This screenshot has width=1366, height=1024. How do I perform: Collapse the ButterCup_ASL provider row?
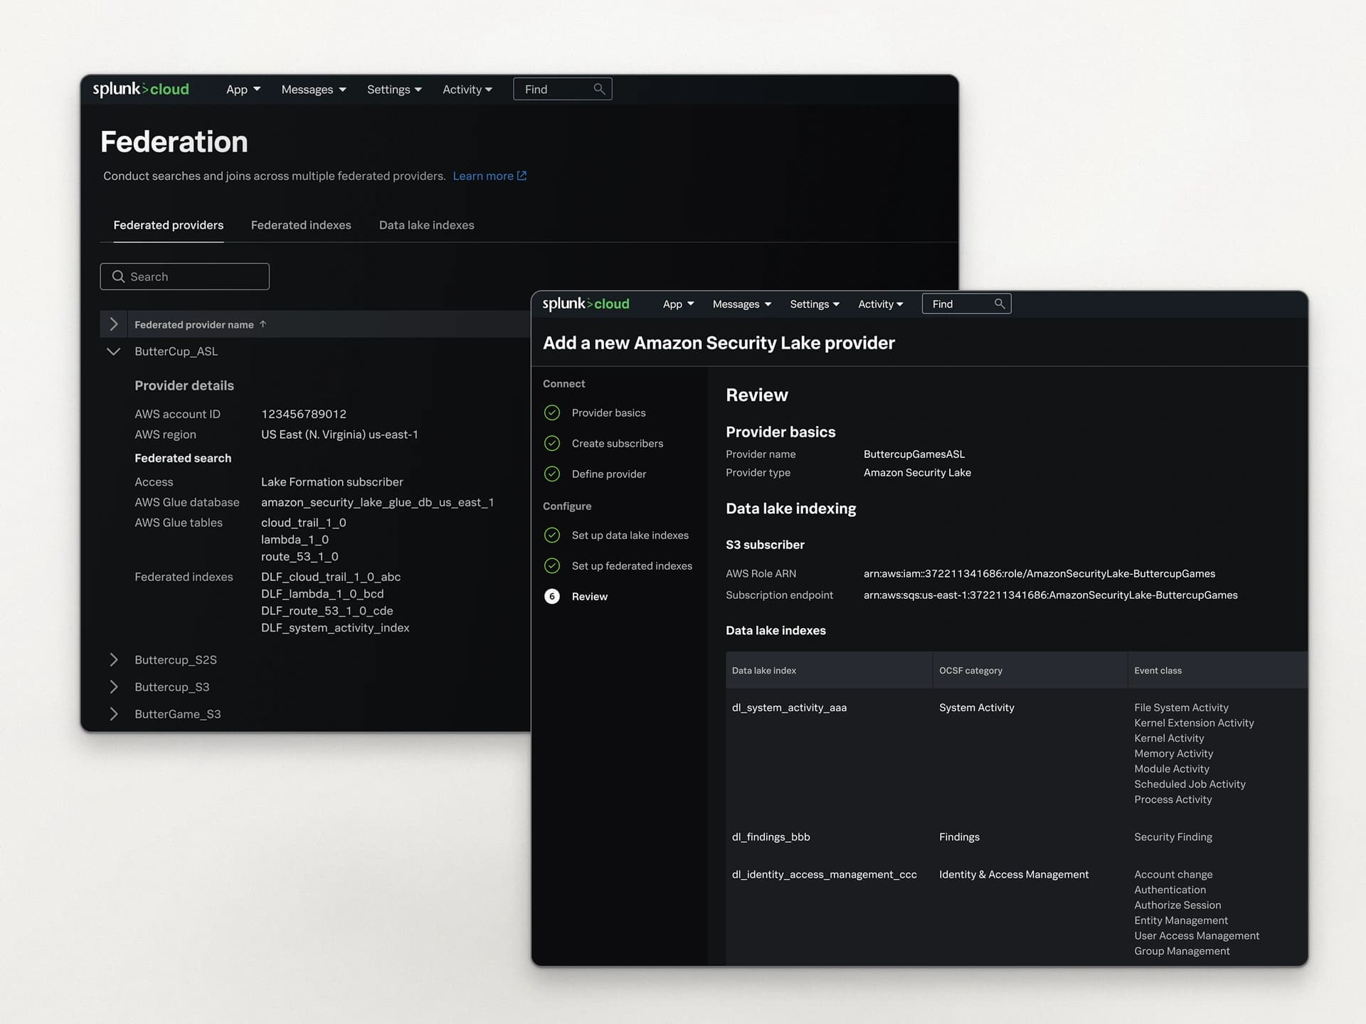click(x=113, y=351)
